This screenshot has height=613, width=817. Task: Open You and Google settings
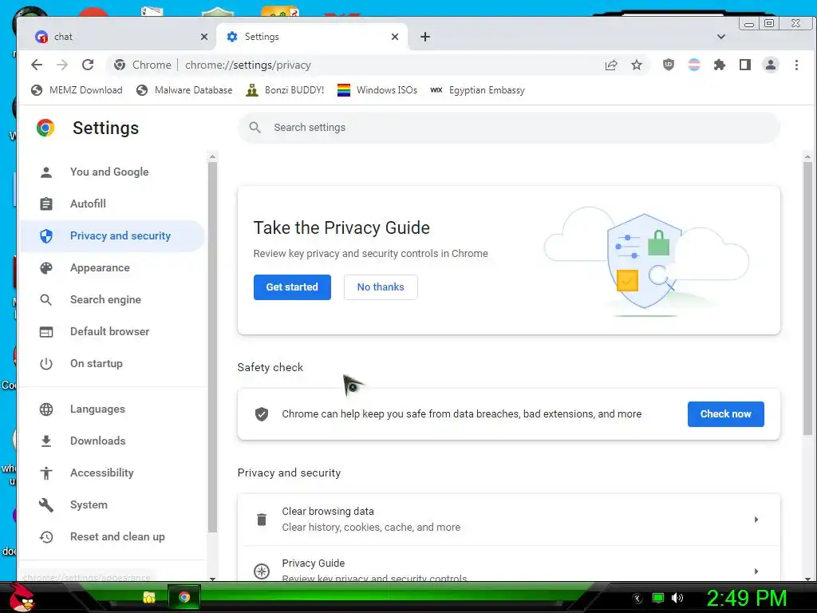point(112,172)
